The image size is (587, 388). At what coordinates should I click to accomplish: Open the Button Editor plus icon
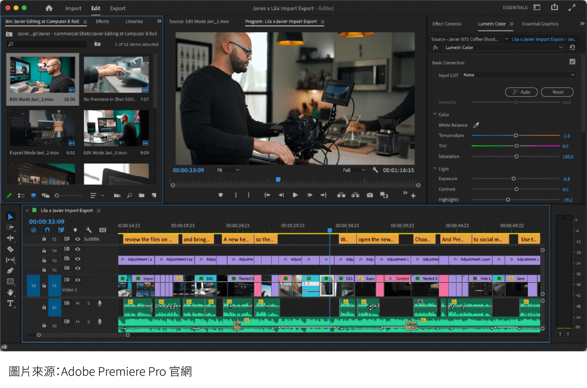[x=413, y=196]
